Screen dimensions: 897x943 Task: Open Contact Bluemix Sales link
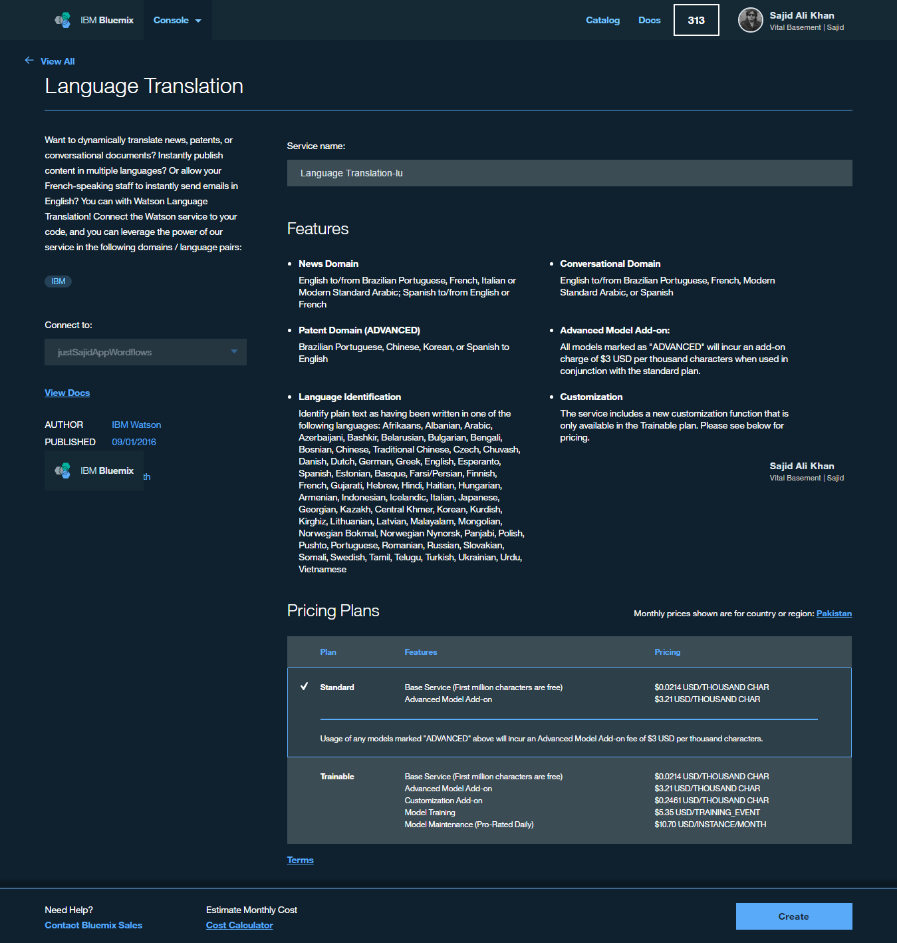click(x=94, y=925)
